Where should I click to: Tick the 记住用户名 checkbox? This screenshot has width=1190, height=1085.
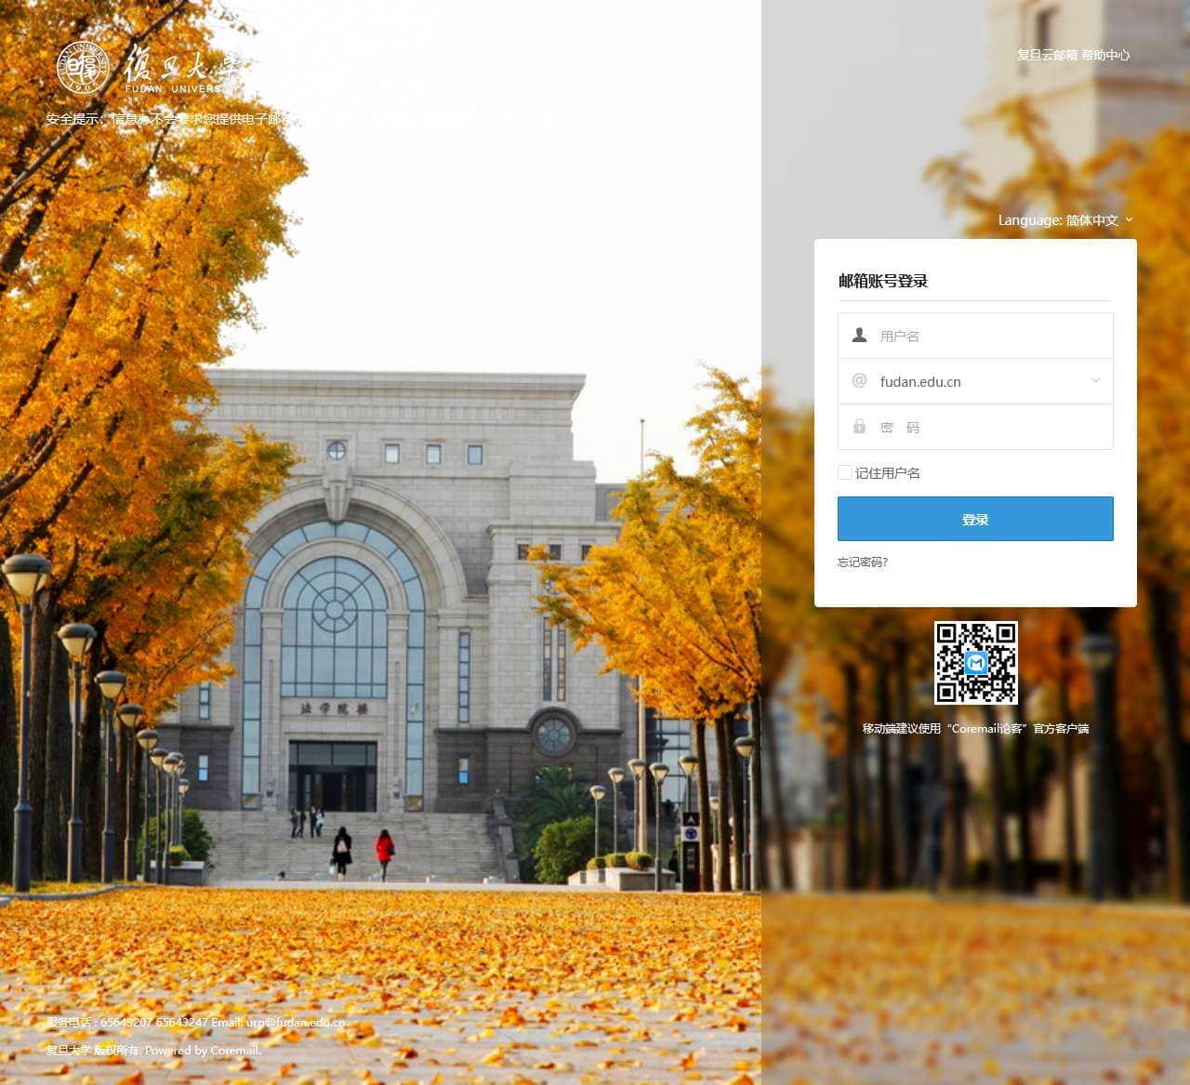click(844, 472)
